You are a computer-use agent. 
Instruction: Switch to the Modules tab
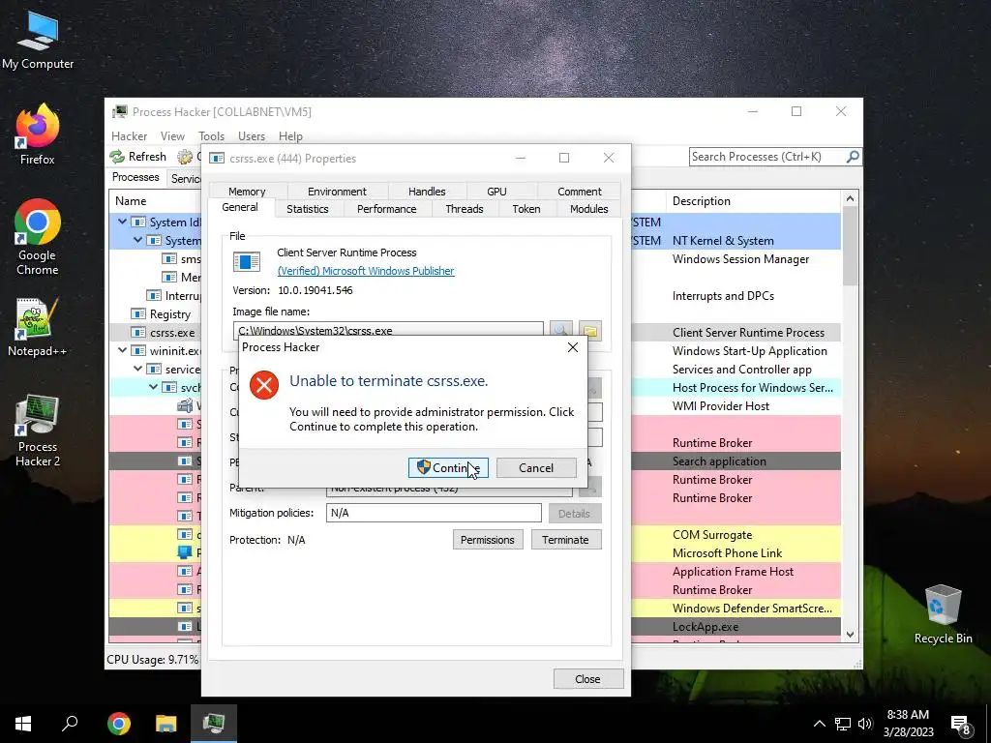coord(588,209)
